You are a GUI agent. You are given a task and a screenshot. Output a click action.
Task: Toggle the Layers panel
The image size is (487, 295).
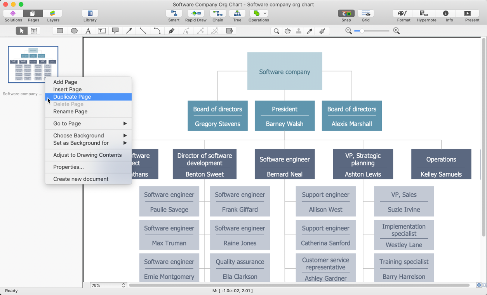(x=53, y=16)
